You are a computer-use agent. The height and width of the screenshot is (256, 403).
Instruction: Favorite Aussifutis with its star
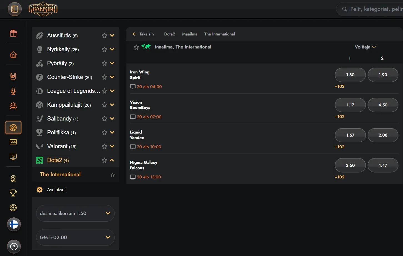pos(104,35)
